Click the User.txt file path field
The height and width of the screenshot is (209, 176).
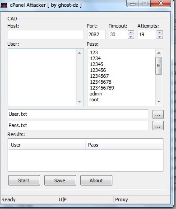click(x=78, y=114)
